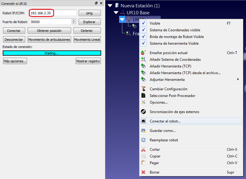Screen dimensions: 246x179
Task: Click the Movimiento Lineal button
Action: [87, 40]
